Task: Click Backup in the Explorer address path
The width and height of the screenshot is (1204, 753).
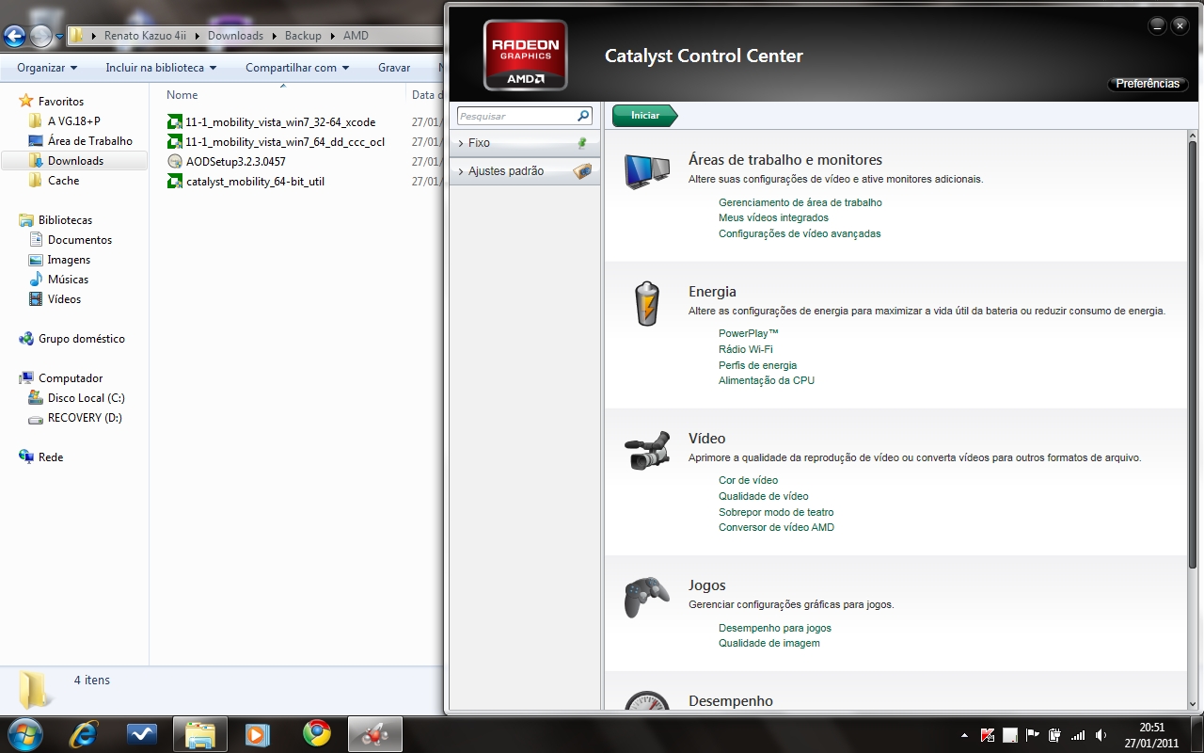Action: [303, 36]
